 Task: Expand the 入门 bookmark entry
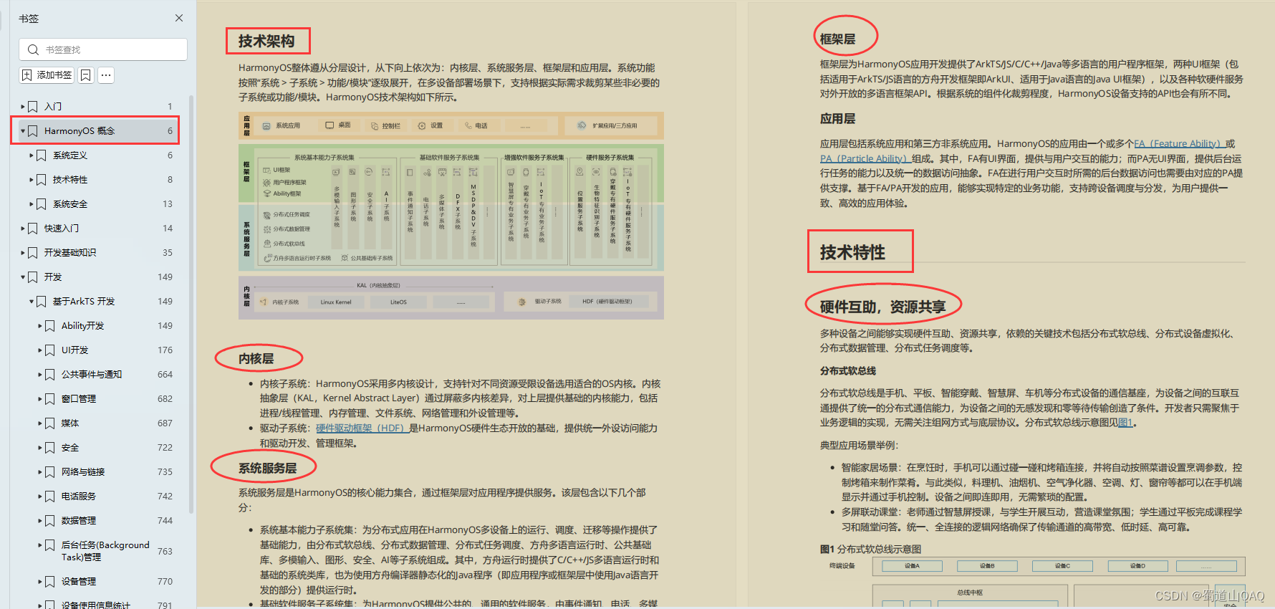pos(23,107)
